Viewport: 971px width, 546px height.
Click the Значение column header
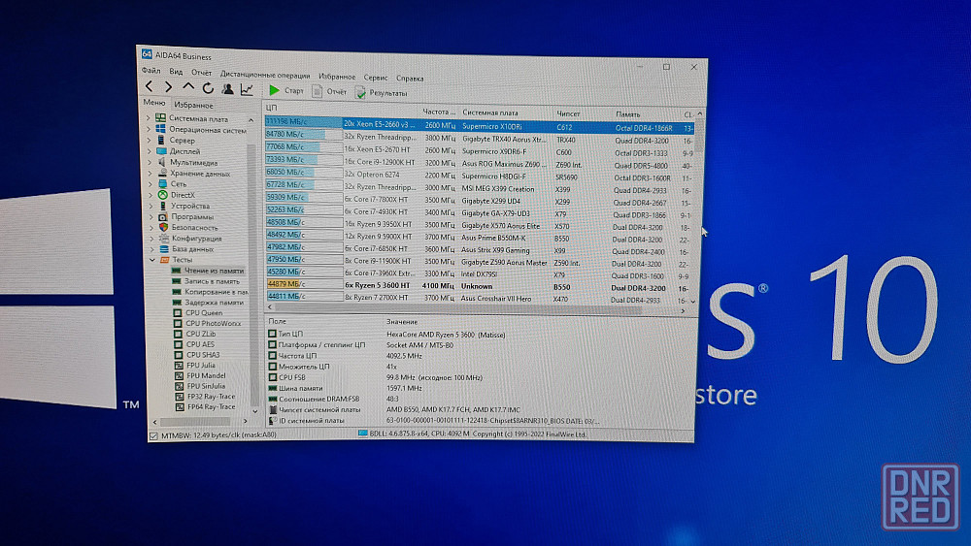[x=402, y=322]
